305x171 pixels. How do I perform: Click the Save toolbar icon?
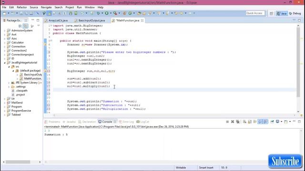point(21,13)
